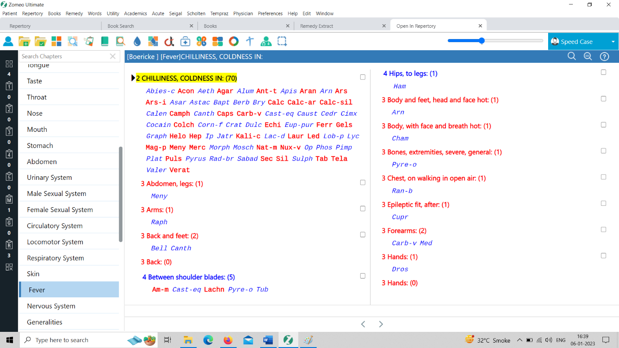Open clipboard M in left sidebar
Viewport: 619px width, 348px height.
(9, 199)
